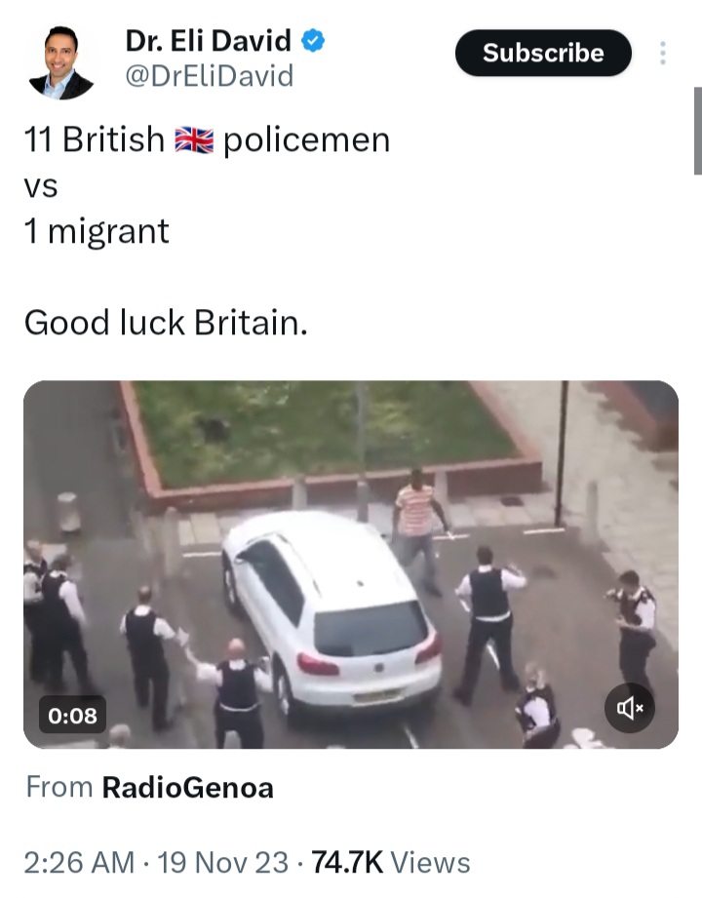Screen dimensions: 702x898
Task: Open the @DrEliDavid handle link
Action: pos(209,76)
